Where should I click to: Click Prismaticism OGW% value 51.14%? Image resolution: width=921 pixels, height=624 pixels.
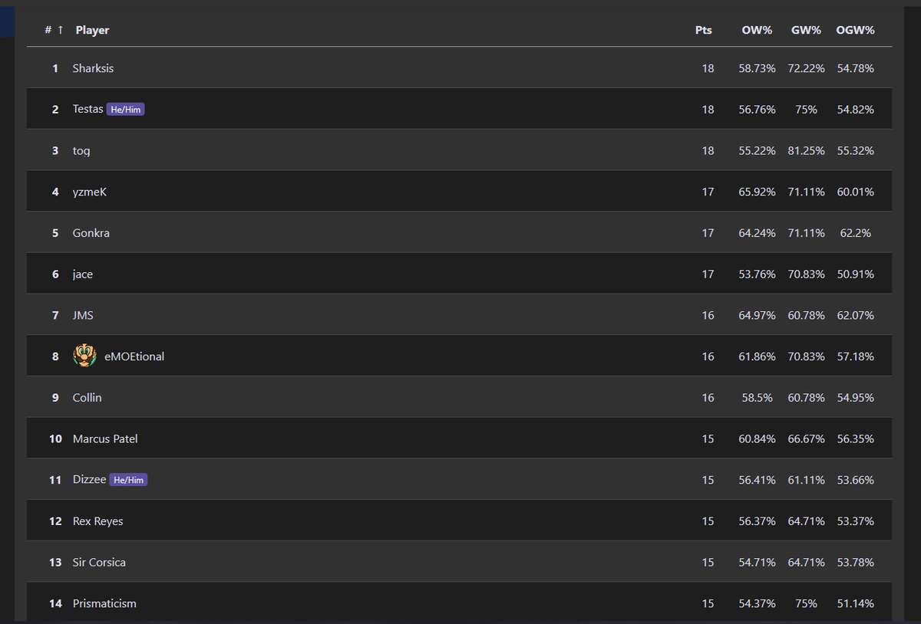click(855, 603)
